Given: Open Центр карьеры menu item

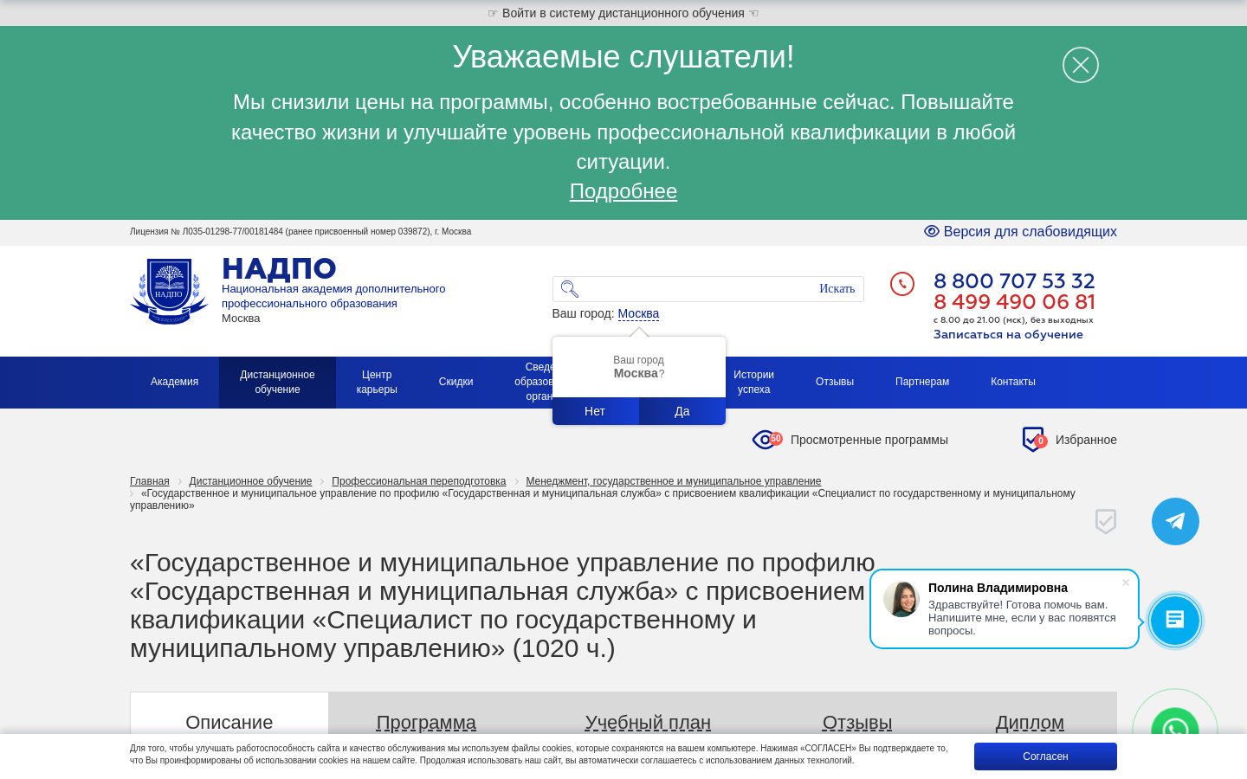Looking at the screenshot, I should (377, 382).
